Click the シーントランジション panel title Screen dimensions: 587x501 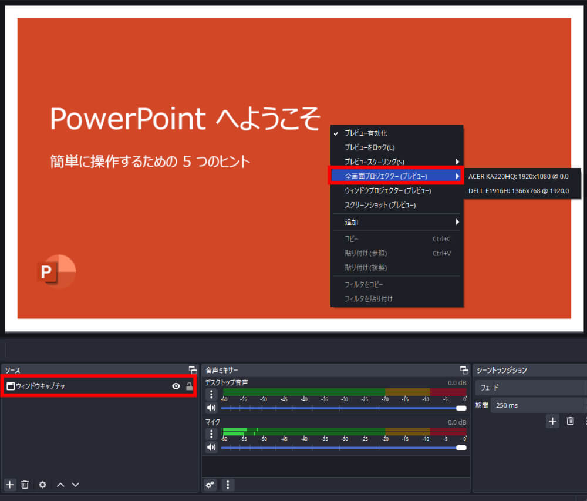pos(502,371)
